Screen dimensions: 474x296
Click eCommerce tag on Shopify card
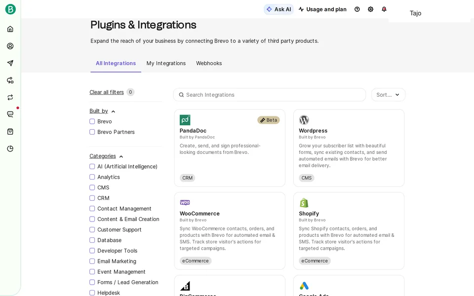[315, 260]
